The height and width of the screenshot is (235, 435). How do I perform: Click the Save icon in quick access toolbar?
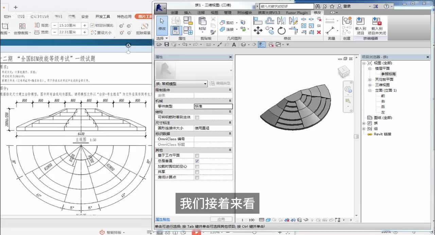tap(167, 44)
